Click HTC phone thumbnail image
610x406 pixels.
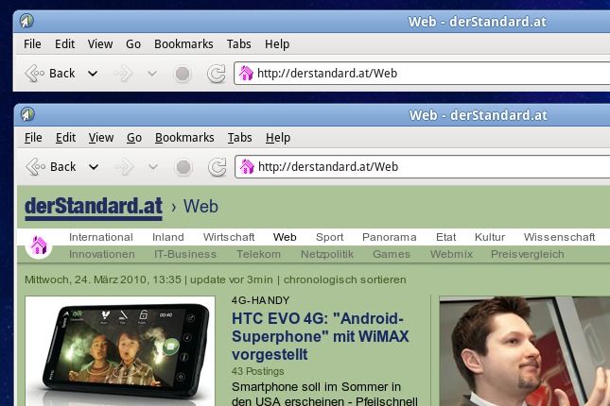[120, 351]
